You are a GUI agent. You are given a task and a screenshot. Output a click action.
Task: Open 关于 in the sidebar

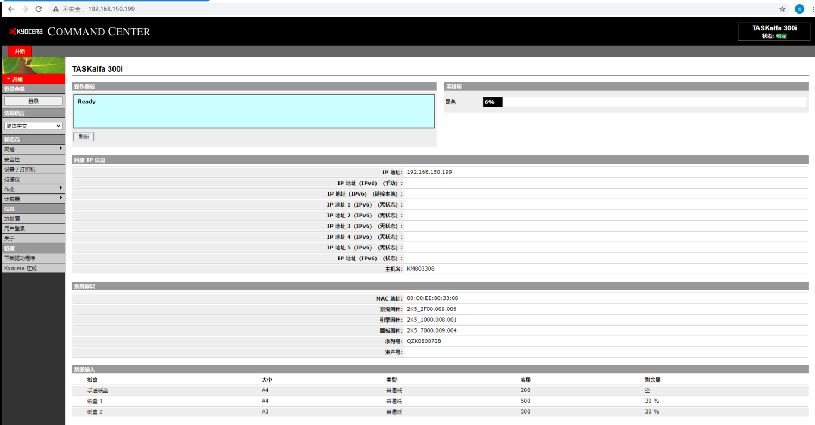click(33, 239)
